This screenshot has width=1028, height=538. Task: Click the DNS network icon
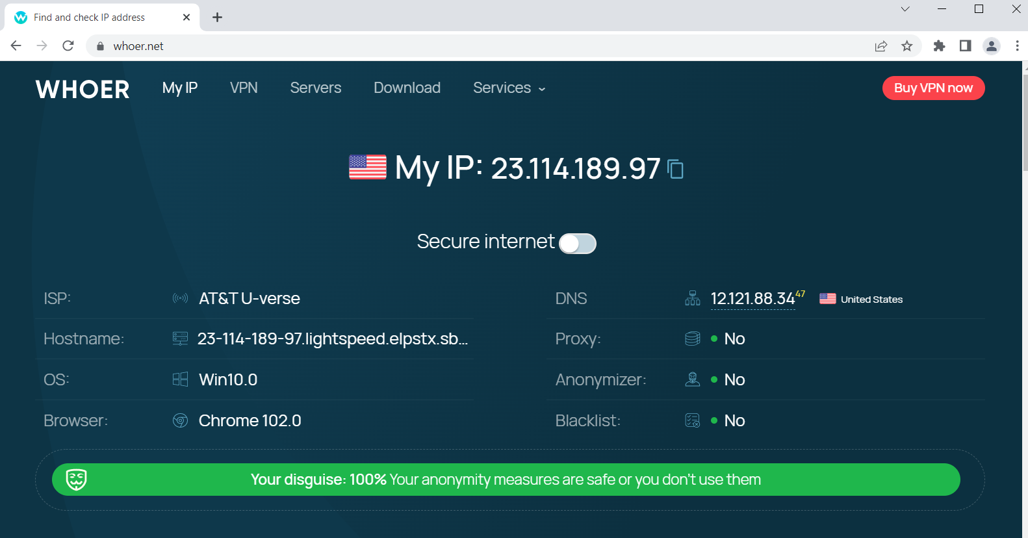point(693,298)
